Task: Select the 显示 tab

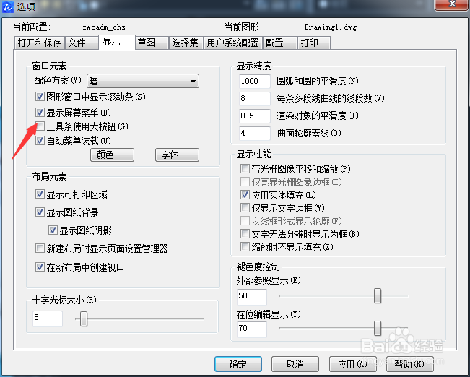Action: (x=117, y=43)
